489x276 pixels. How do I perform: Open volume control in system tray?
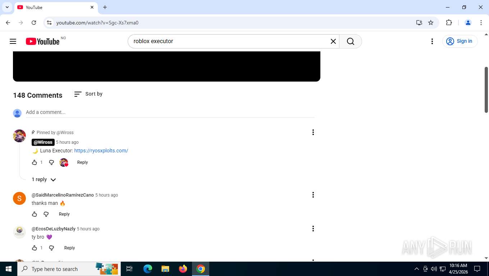[434, 269]
